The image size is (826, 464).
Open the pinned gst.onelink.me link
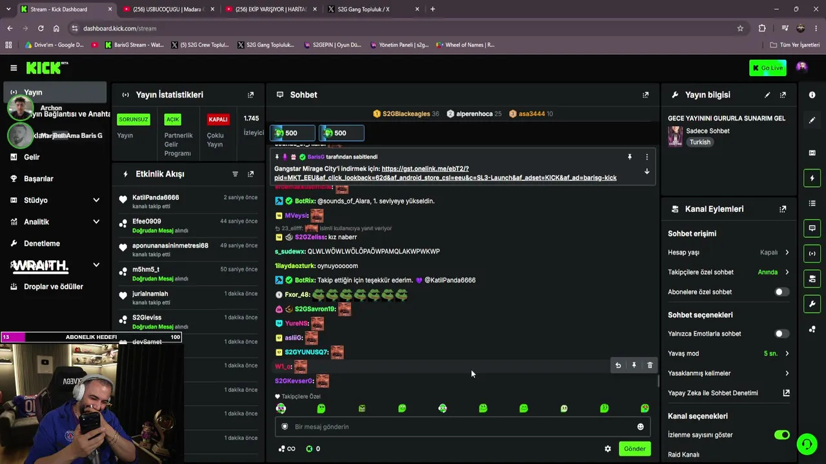pos(445,173)
